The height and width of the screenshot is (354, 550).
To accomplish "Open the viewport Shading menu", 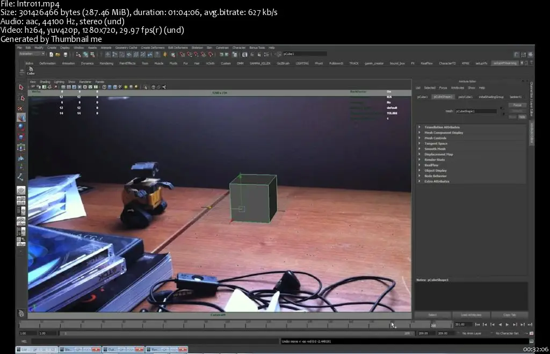I will (45, 82).
